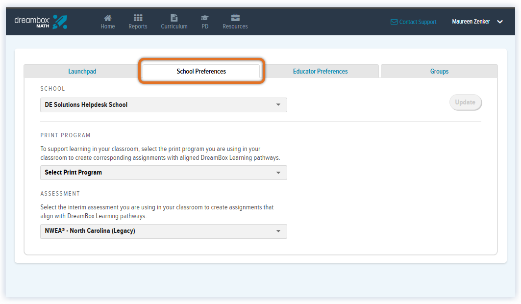Click the Contact Support envelope icon
Screen dimensions: 521x304
394,22
